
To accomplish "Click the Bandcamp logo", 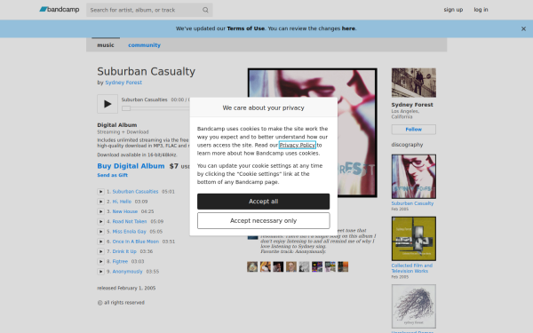I will pos(60,10).
